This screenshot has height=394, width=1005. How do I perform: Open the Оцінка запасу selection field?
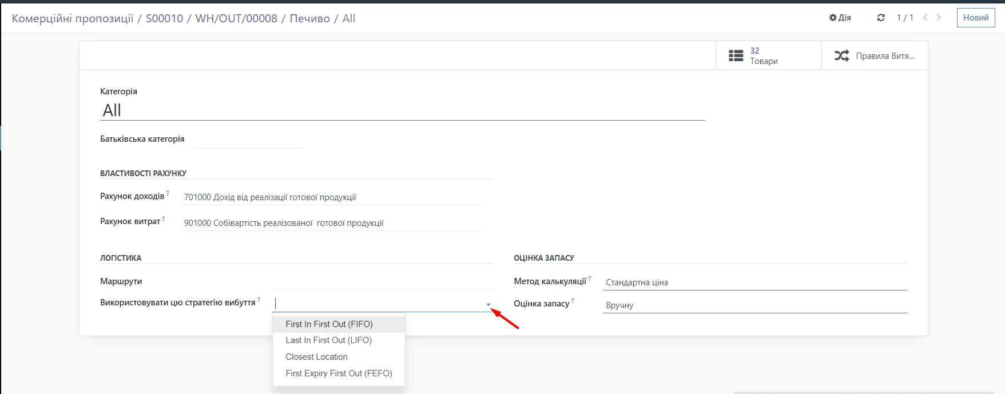coord(754,305)
